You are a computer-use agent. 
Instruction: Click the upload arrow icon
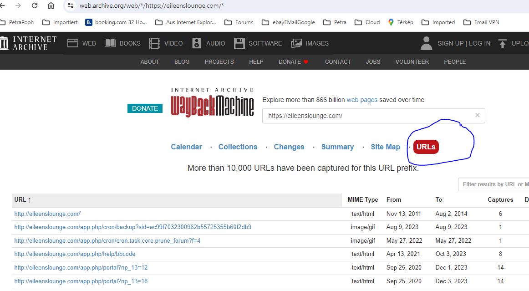point(502,43)
